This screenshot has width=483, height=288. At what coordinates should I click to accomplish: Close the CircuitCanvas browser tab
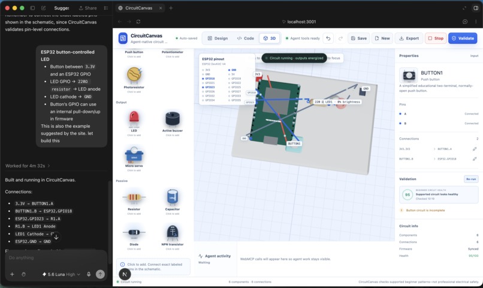pos(161,8)
